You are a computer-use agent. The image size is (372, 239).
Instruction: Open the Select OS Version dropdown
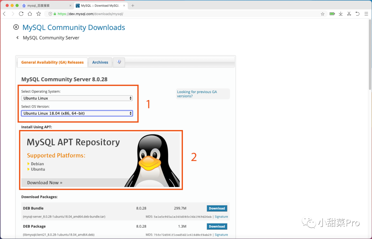coord(77,113)
